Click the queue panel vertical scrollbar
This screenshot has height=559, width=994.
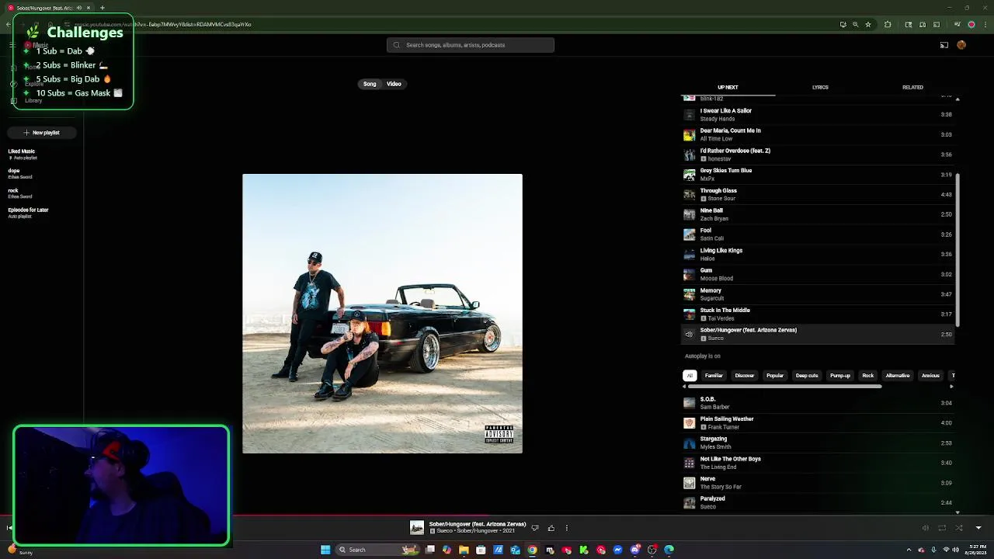pos(958,250)
